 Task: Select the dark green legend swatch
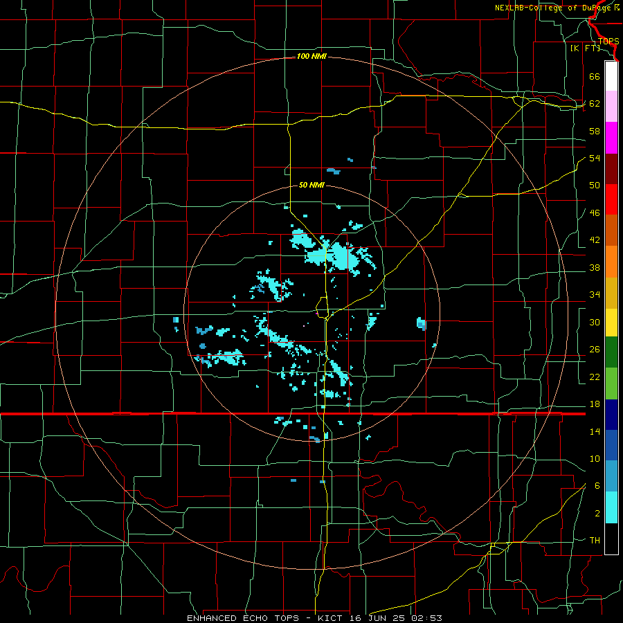click(x=611, y=352)
